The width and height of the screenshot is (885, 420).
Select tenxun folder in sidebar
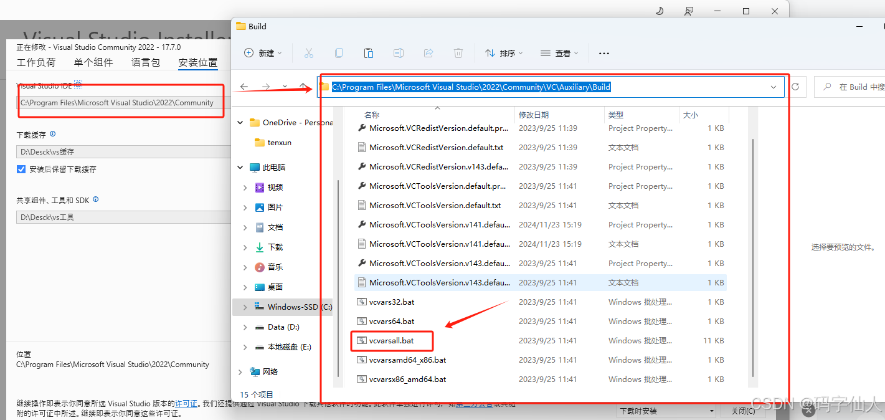280,143
